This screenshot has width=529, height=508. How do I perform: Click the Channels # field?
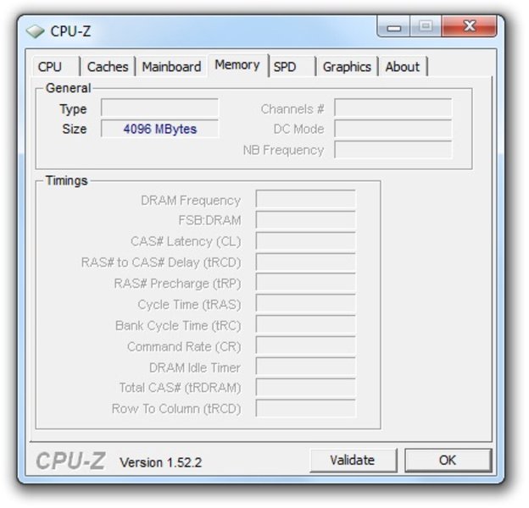pyautogui.click(x=393, y=108)
